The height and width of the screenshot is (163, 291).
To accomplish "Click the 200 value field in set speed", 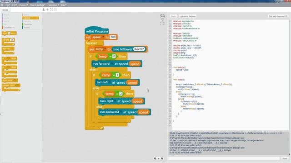I will (113, 37).
